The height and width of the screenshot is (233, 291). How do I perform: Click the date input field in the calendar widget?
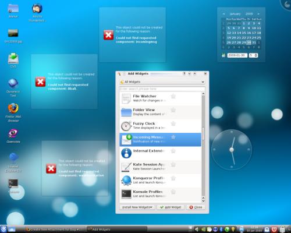[x=237, y=55]
